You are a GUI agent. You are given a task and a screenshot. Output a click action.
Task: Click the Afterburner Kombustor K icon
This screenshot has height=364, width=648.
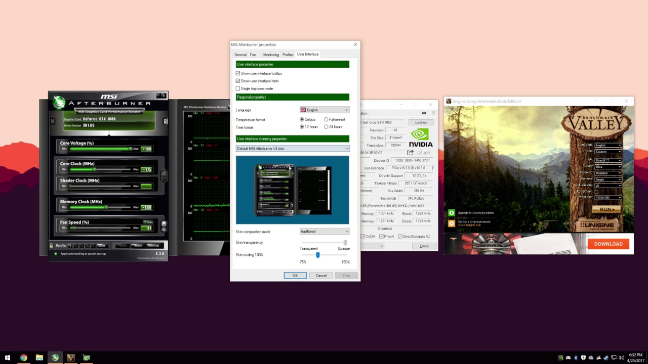coord(52,121)
